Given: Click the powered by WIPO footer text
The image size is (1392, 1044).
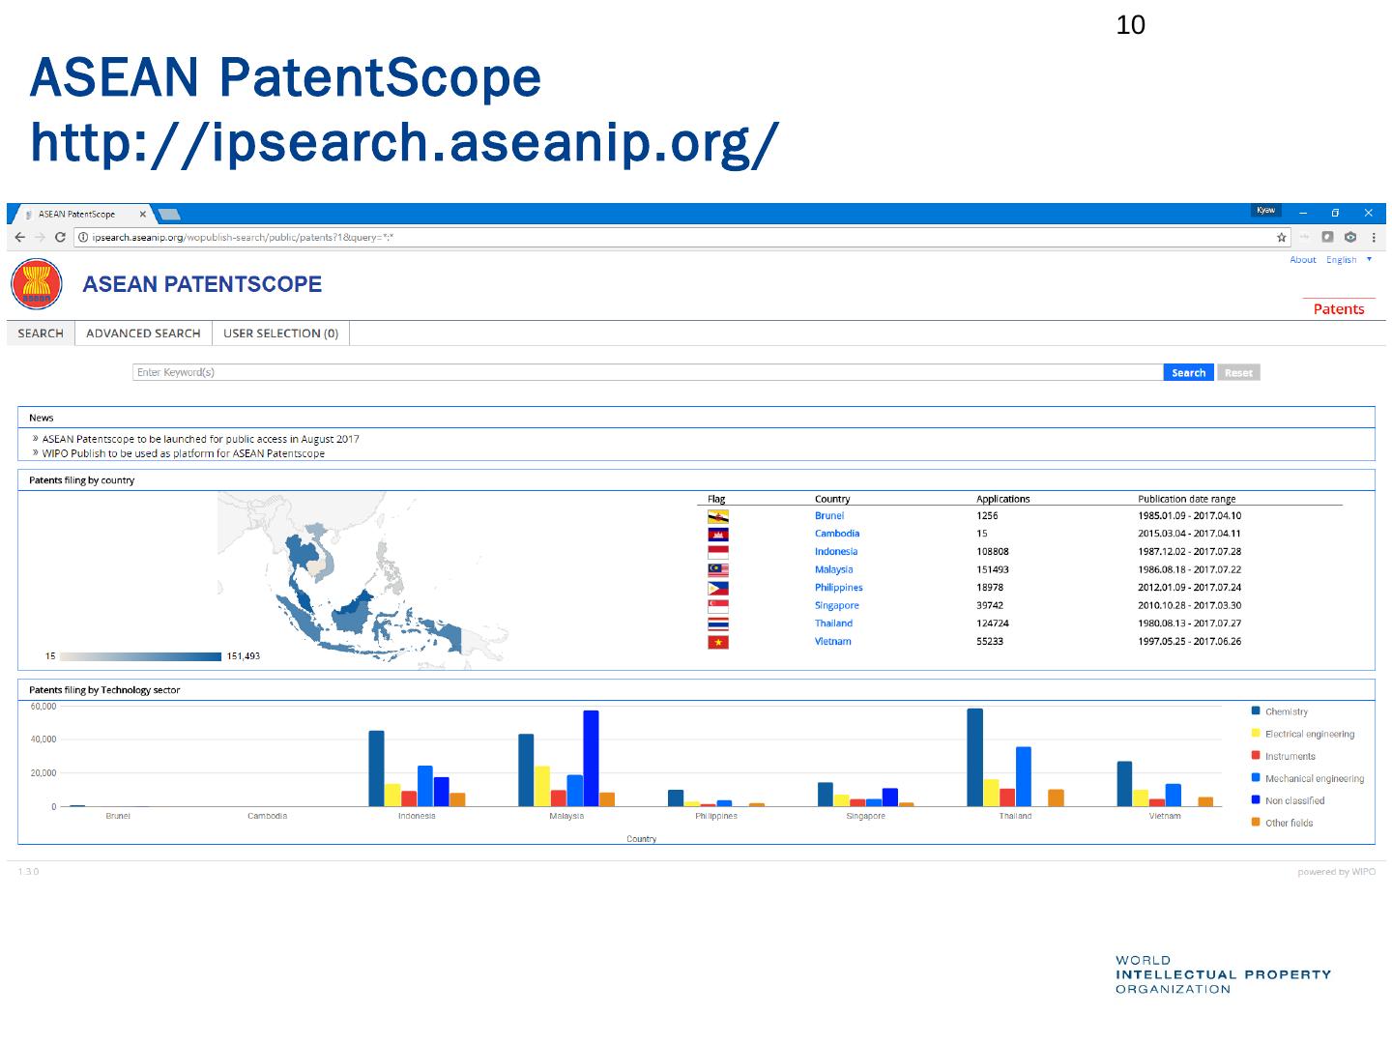Looking at the screenshot, I should pyautogui.click(x=1336, y=872).
